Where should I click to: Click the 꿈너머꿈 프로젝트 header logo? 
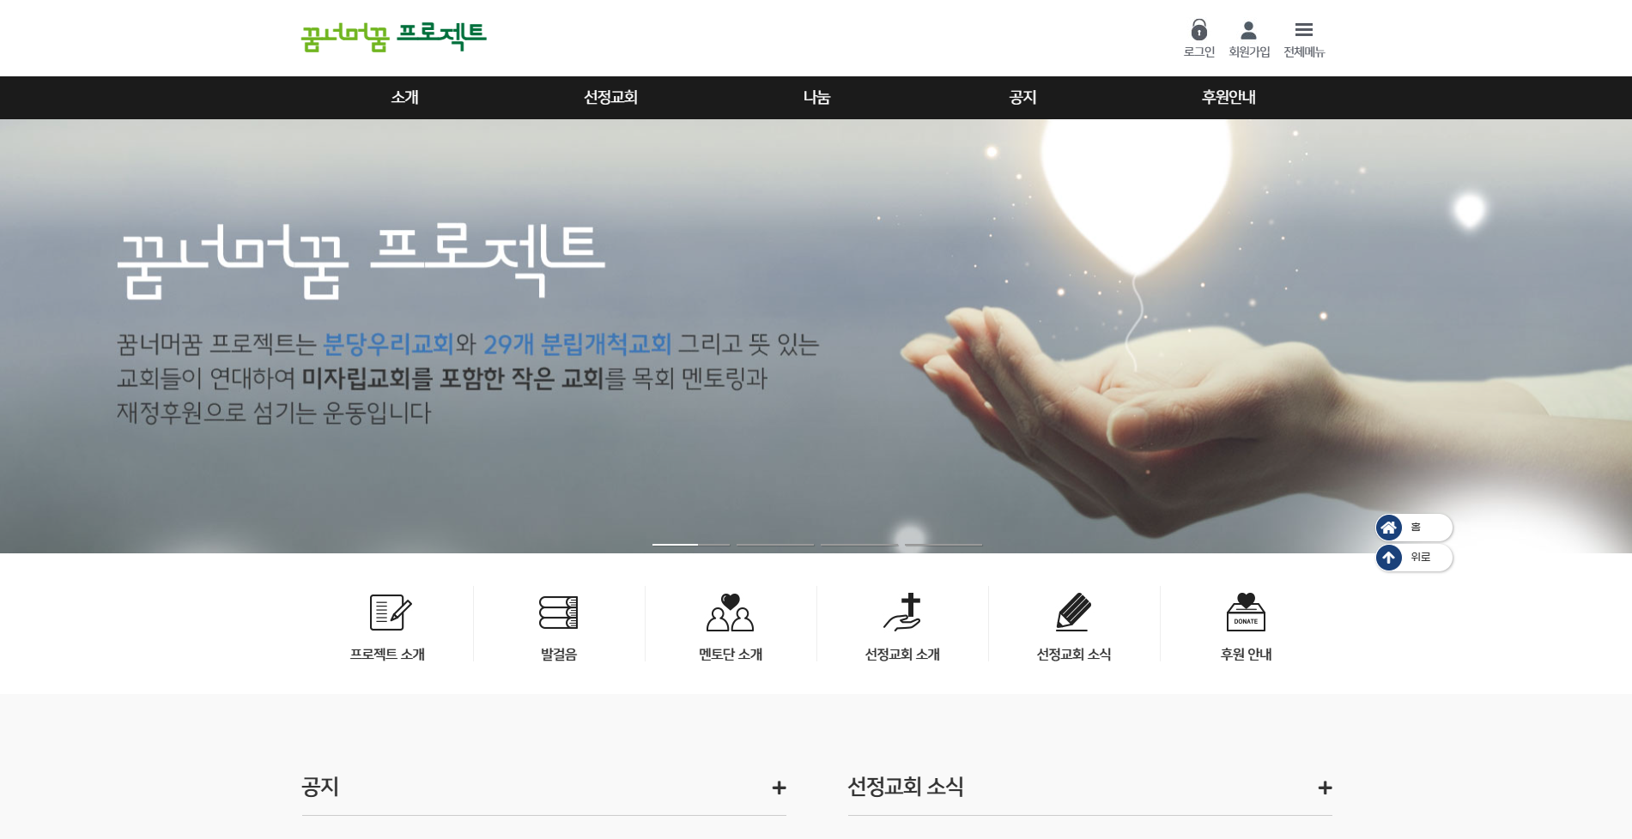(x=393, y=37)
